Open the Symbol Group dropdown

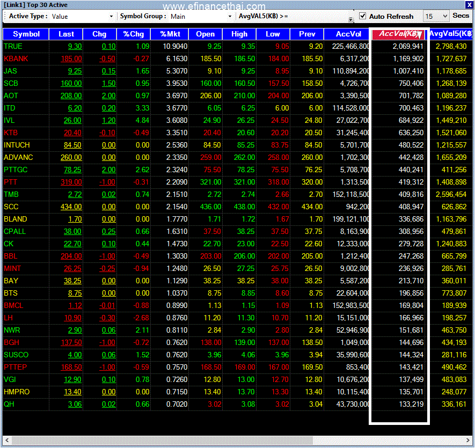tap(230, 16)
